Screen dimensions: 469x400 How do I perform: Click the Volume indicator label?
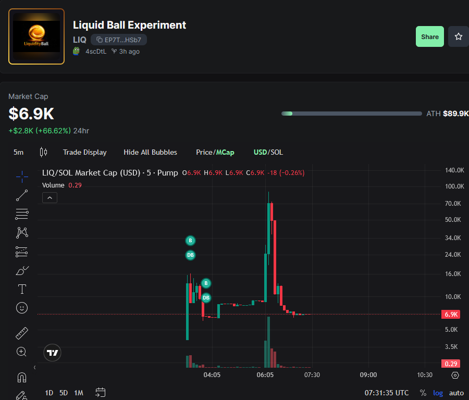click(53, 185)
